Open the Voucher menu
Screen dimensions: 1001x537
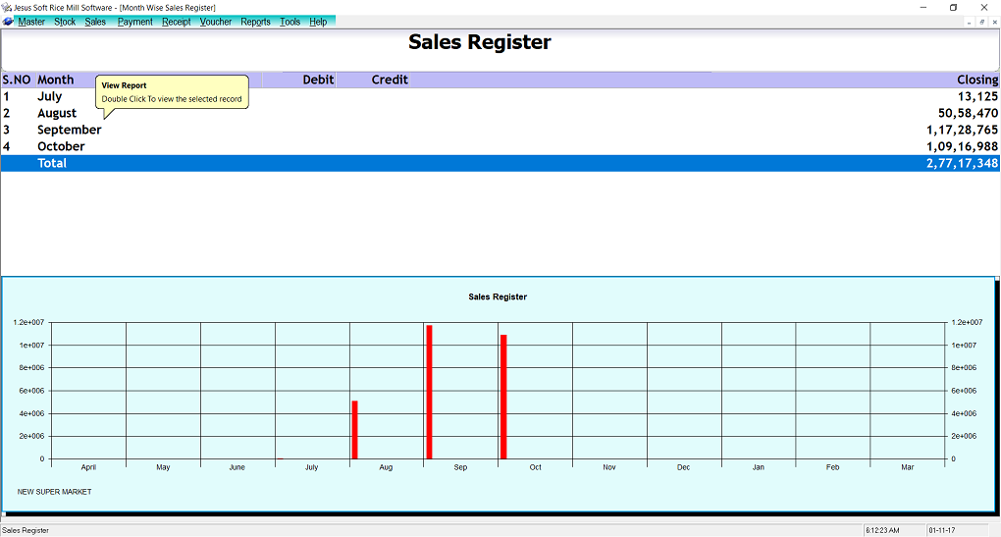216,22
